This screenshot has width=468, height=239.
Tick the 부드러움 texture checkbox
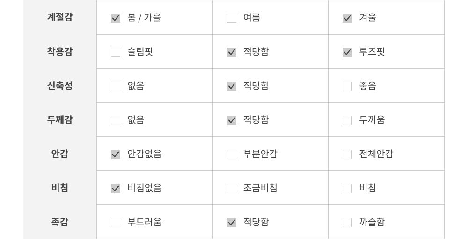[116, 223]
